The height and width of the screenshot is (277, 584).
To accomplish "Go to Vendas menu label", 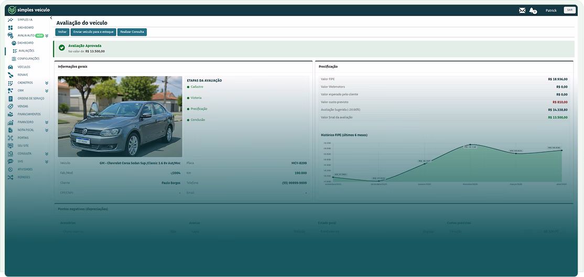I will [23, 106].
